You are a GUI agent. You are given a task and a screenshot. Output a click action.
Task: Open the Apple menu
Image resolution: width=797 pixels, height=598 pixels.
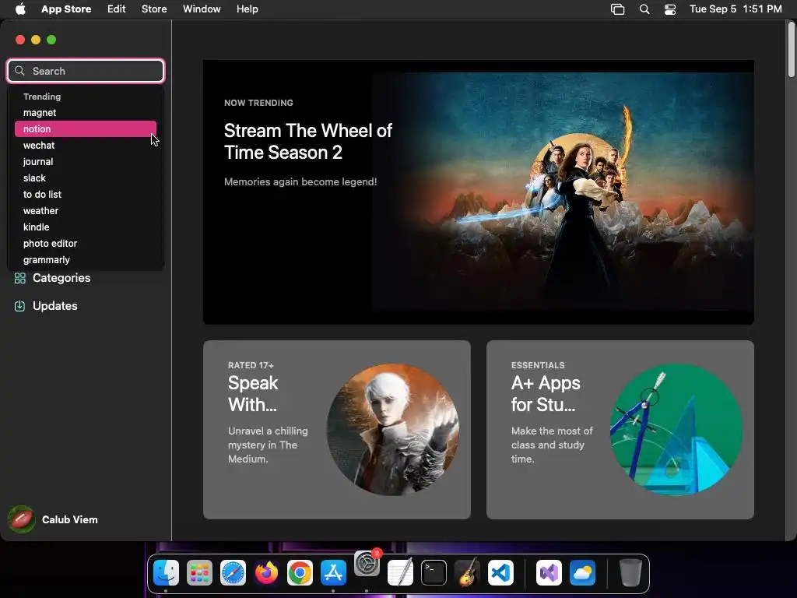[20, 9]
